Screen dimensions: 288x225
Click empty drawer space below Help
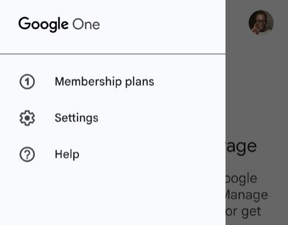click(x=113, y=195)
